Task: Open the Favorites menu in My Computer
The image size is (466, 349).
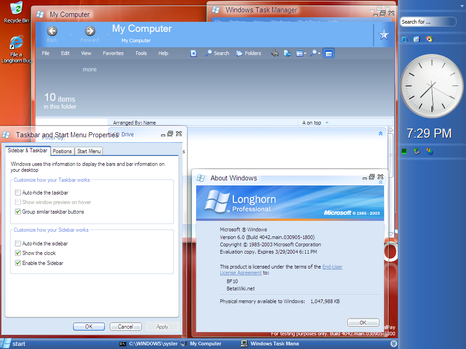Action: (113, 54)
